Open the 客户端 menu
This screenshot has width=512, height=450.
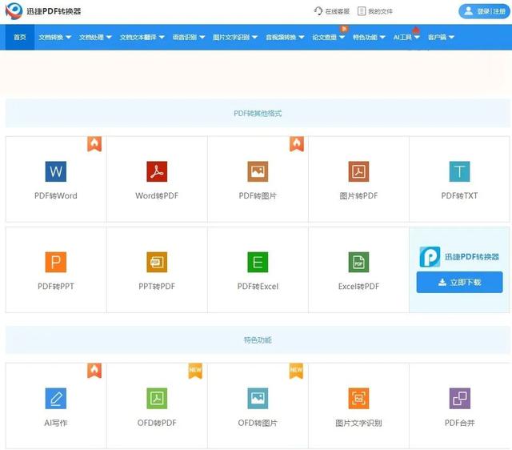tap(441, 38)
